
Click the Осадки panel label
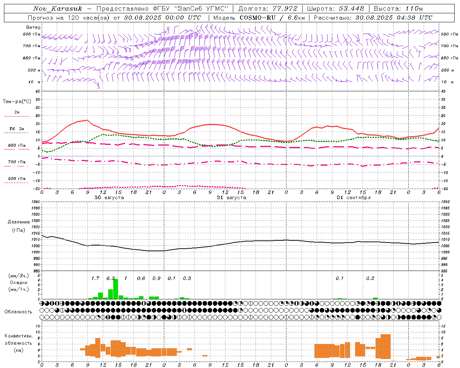[x=18, y=282]
